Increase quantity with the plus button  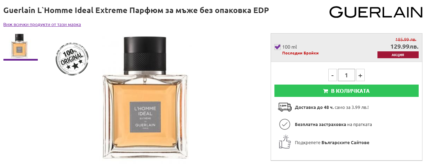tap(360, 75)
